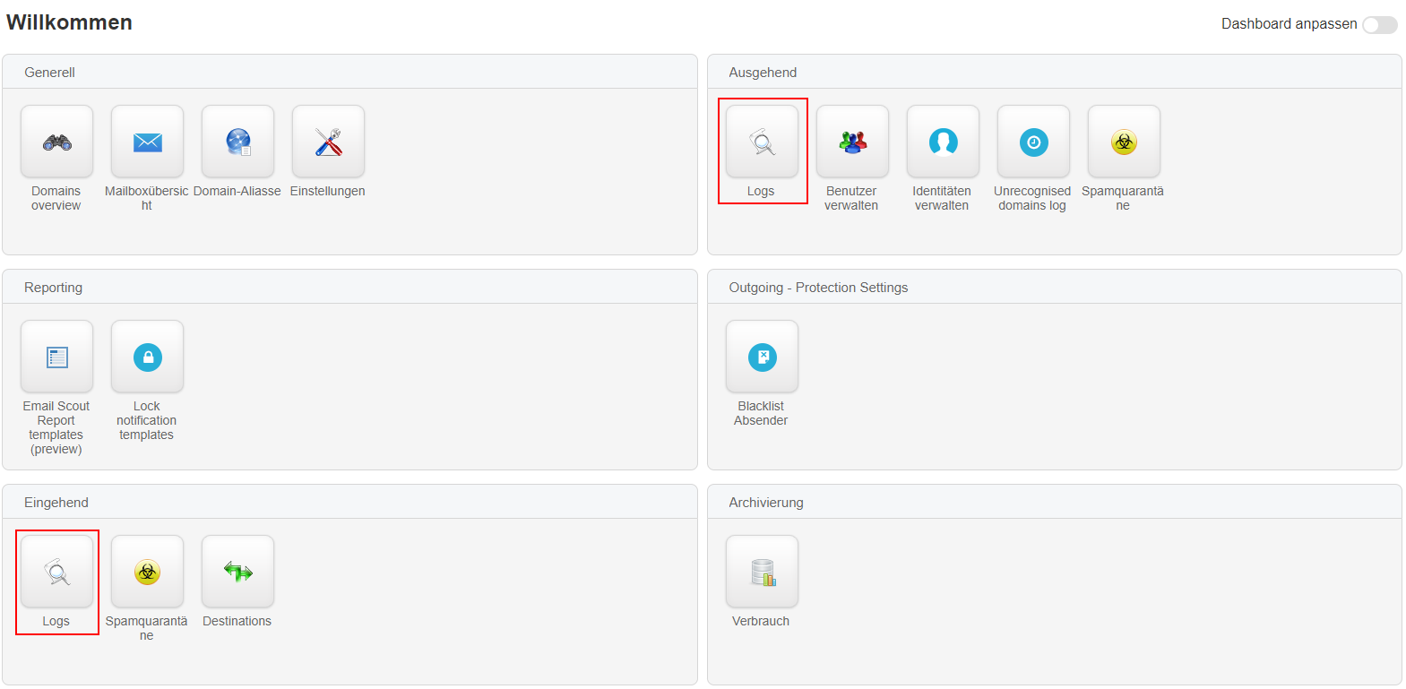Open Spamquarantäne in the Ausgehend panel
Screen dimensions: 1406x689
1124,142
